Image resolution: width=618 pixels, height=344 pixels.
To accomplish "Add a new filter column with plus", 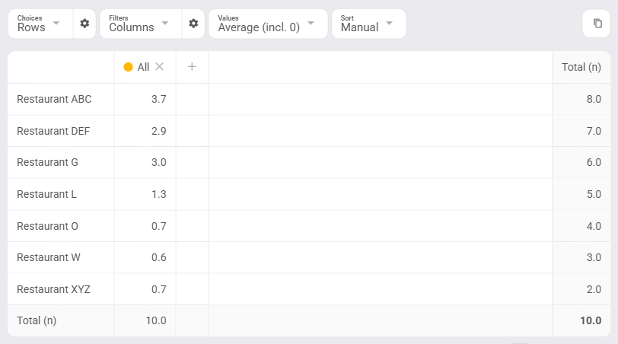I will pos(192,67).
